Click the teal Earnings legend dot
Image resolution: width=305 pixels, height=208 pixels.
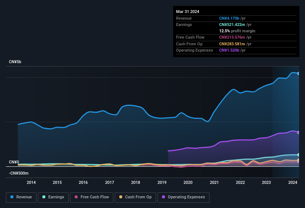[x=44, y=197]
